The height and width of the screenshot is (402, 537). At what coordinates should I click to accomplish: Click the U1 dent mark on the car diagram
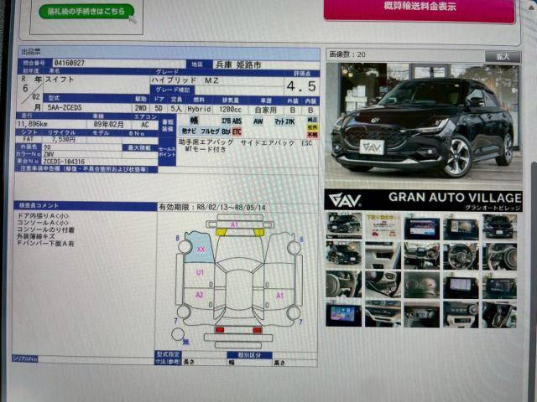(x=200, y=272)
